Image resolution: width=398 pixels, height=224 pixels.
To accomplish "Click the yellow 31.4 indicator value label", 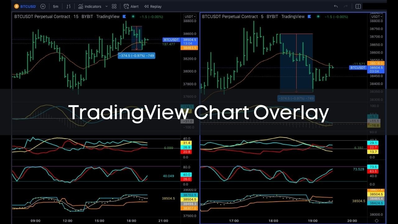I will pos(187,143).
